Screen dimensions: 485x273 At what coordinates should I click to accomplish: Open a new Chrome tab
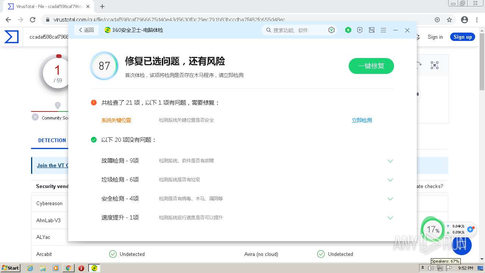[x=102, y=6]
